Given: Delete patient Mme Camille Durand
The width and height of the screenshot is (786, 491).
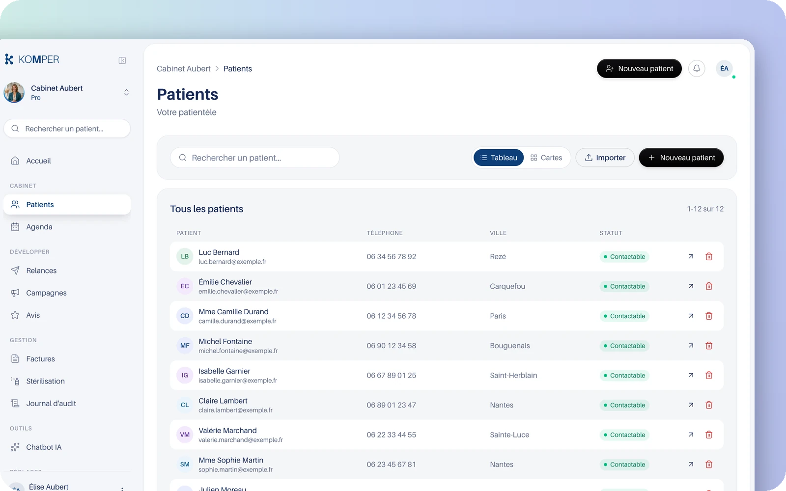Looking at the screenshot, I should (x=709, y=316).
